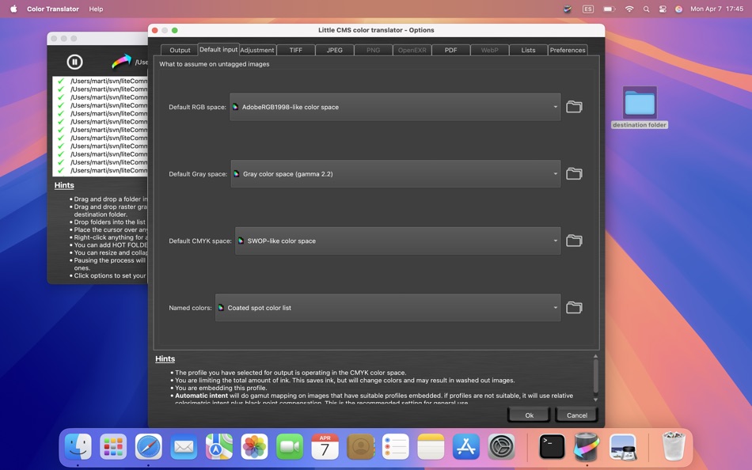The height and width of the screenshot is (470, 752).
Task: Open Maps from the Dock
Action: tap(219, 447)
